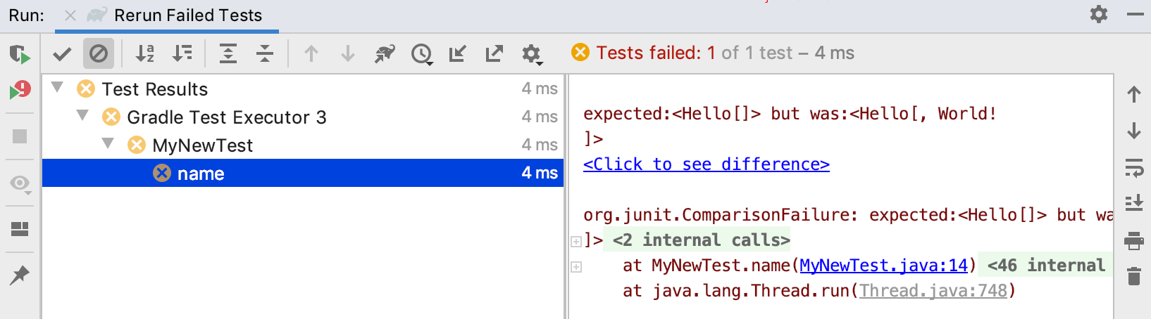Toggle soft-wrap in console output

(1134, 167)
